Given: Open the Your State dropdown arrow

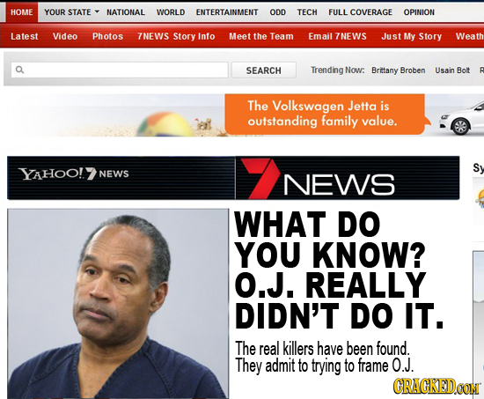Looking at the screenshot, I should [97, 11].
